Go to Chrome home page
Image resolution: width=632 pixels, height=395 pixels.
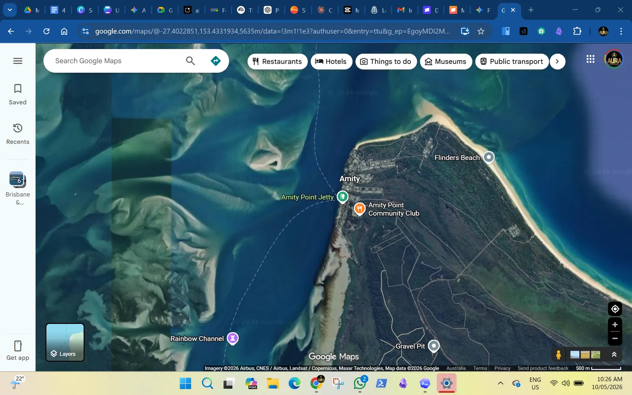pyautogui.click(x=64, y=31)
